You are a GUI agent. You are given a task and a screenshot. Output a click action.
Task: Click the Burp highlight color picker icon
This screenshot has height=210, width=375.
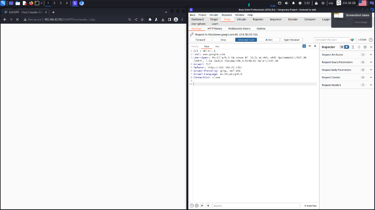pyautogui.click(x=352, y=40)
